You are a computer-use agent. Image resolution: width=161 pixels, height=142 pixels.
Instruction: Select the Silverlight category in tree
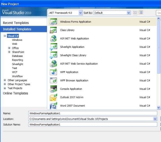(x=18, y=64)
